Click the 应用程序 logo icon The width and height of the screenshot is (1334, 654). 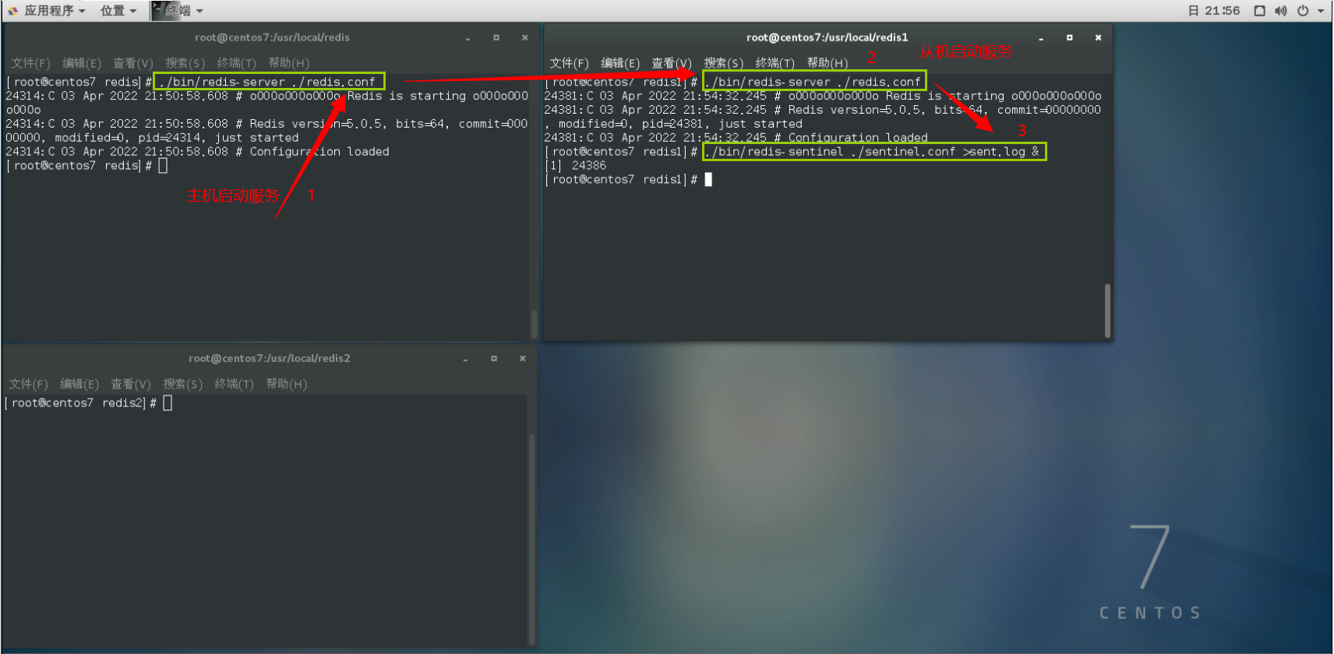tap(12, 11)
